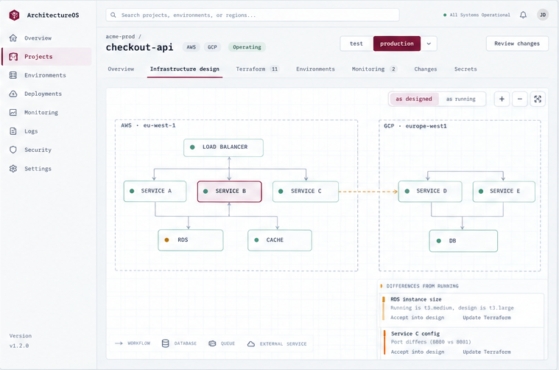Click the Operating status badge
559x370 pixels.
tap(247, 47)
